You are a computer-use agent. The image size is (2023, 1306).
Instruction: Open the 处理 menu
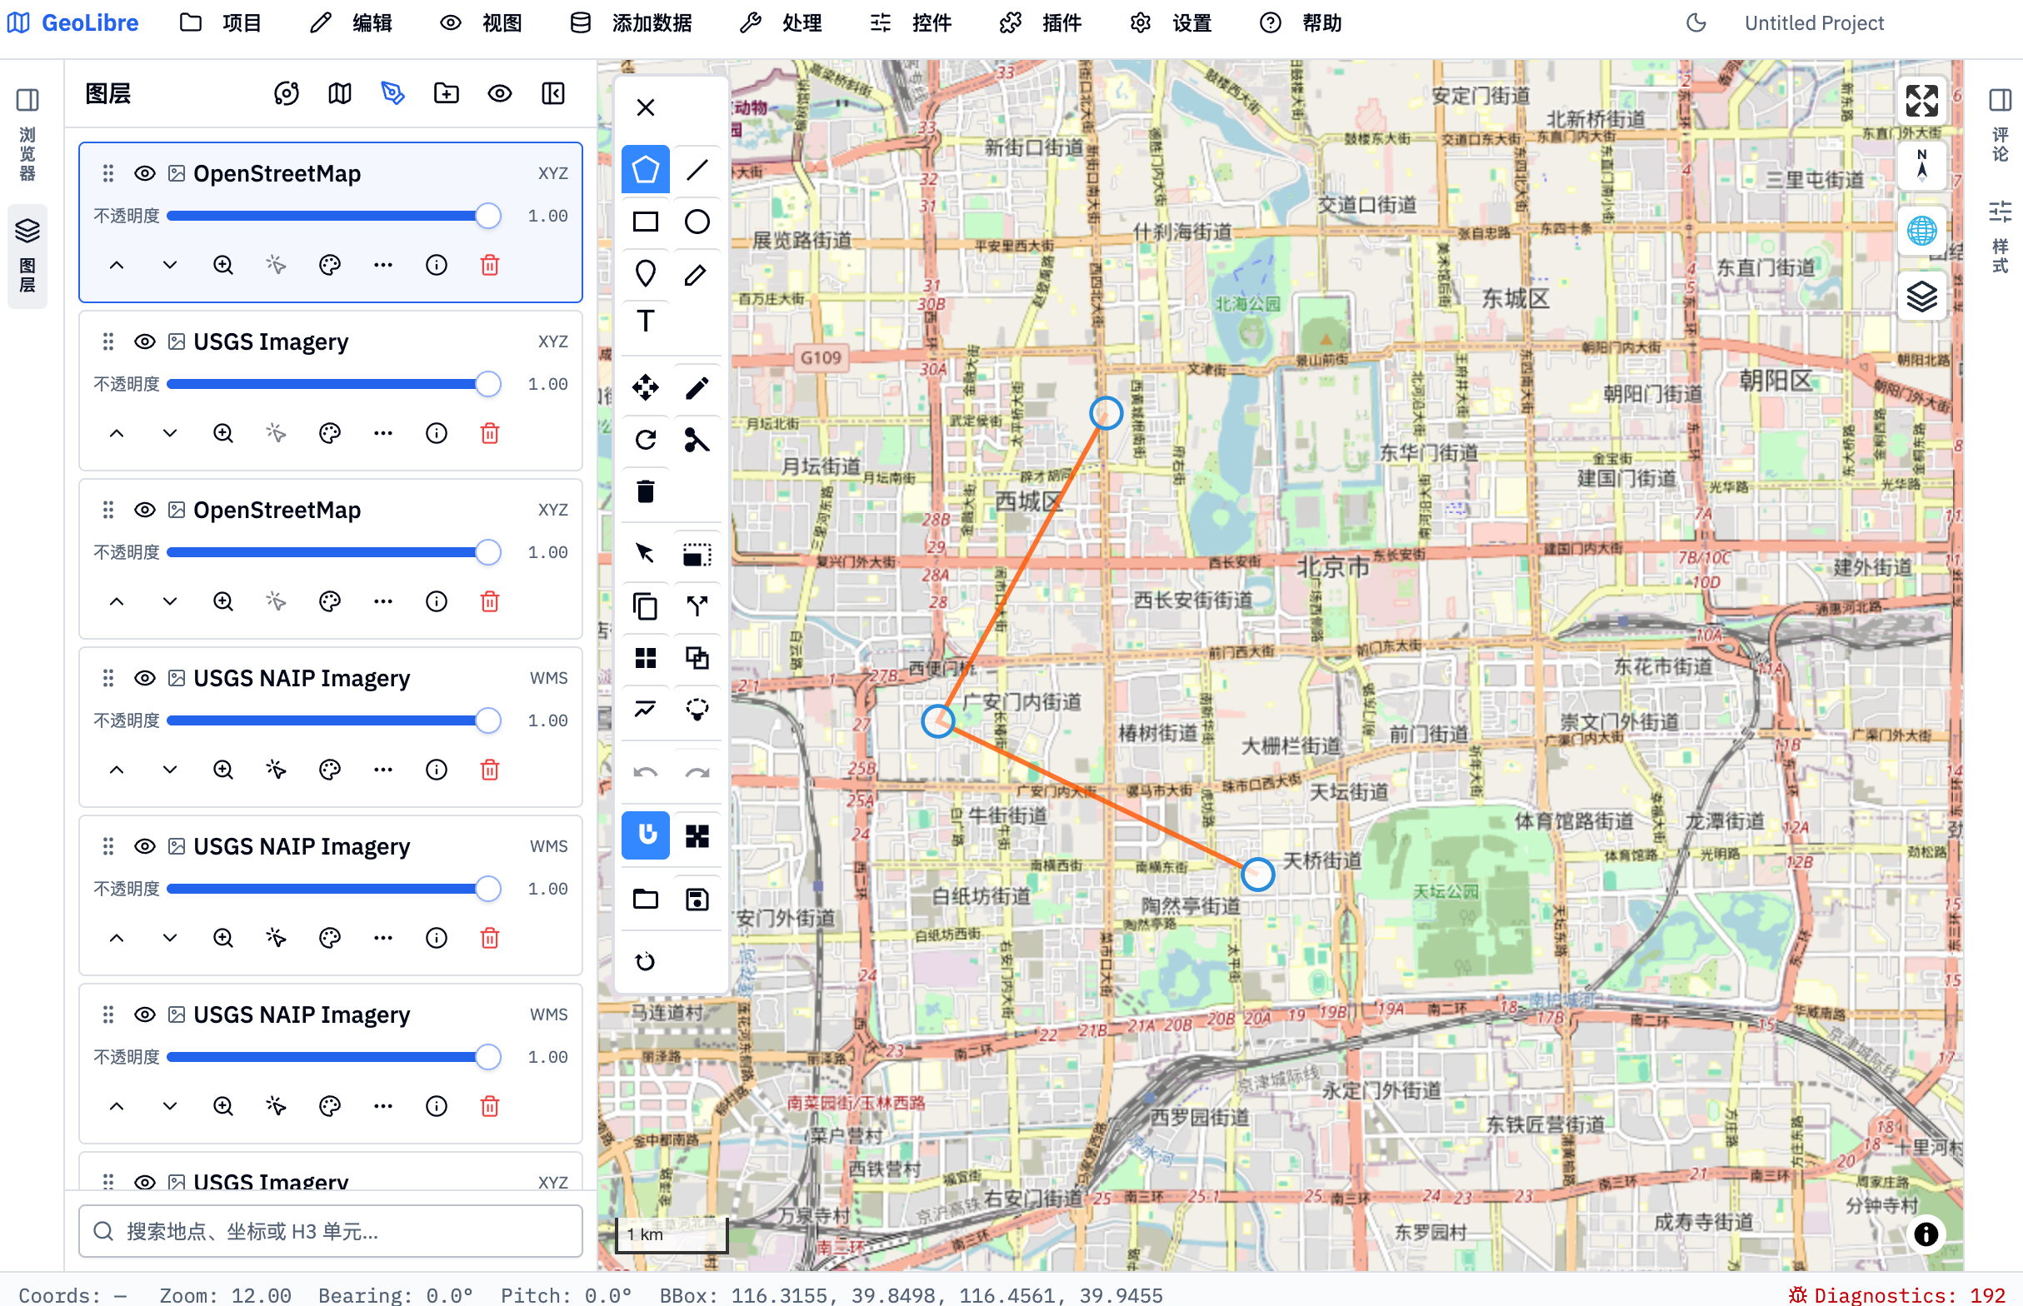(782, 22)
